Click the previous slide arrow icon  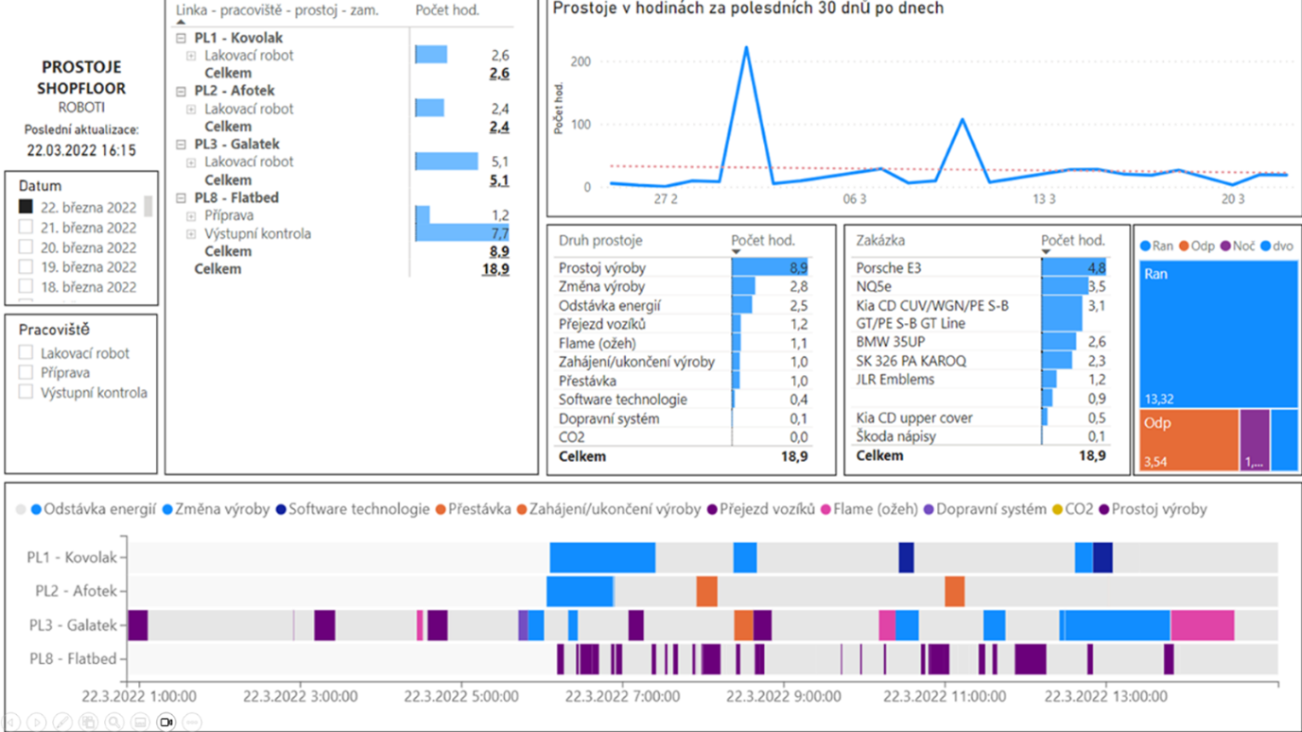coord(11,722)
